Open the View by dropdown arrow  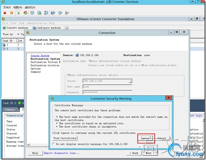point(18,34)
